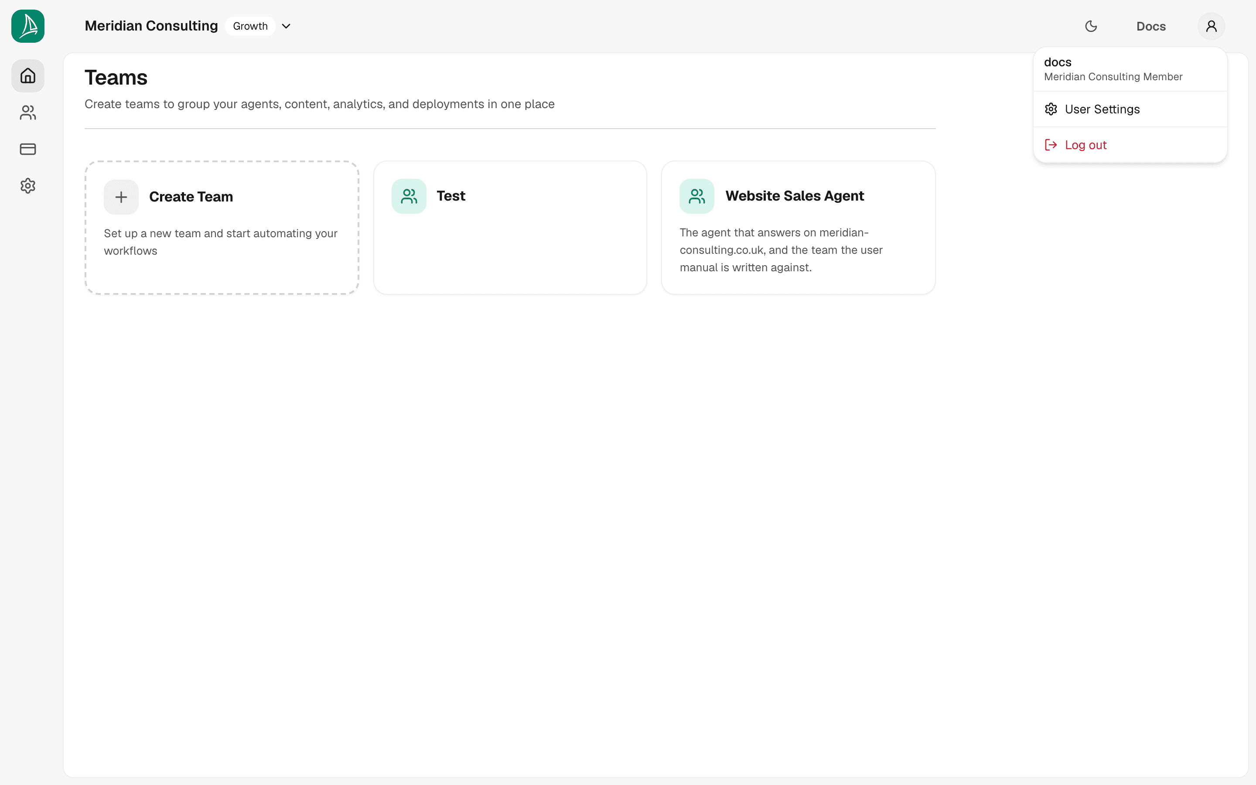Select User Settings from the profile menu

tap(1130, 109)
